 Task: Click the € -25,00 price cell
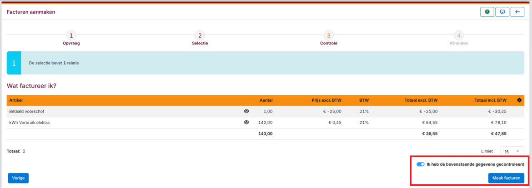tap(332, 111)
